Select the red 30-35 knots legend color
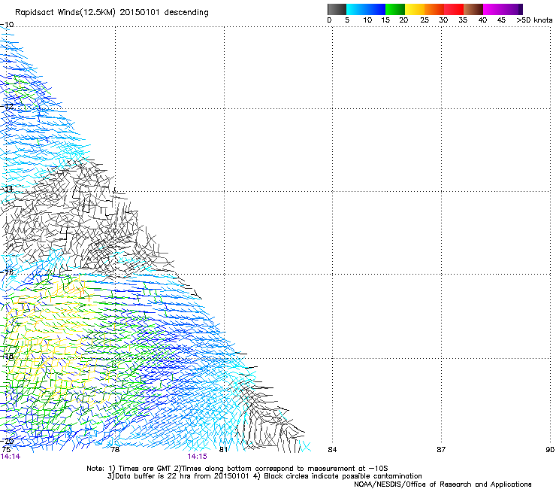This screenshot has height=489, width=556. pyautogui.click(x=454, y=9)
